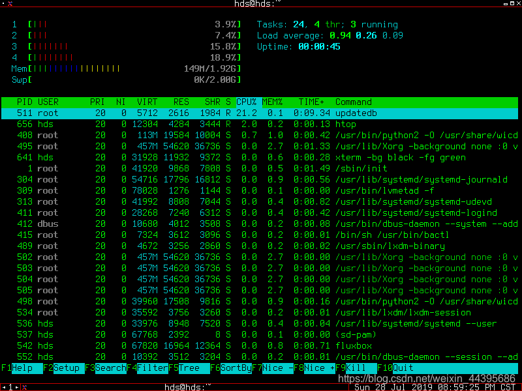The height and width of the screenshot is (391, 522).
Task: Select the lvmetad -f process row
Action: coord(260,191)
